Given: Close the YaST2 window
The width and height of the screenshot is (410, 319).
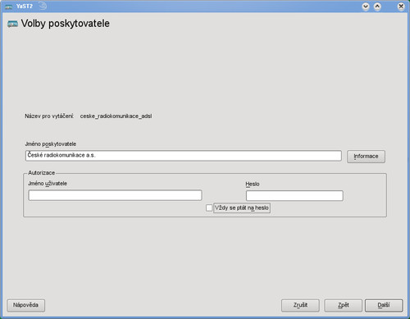Looking at the screenshot, I should coord(401,7).
